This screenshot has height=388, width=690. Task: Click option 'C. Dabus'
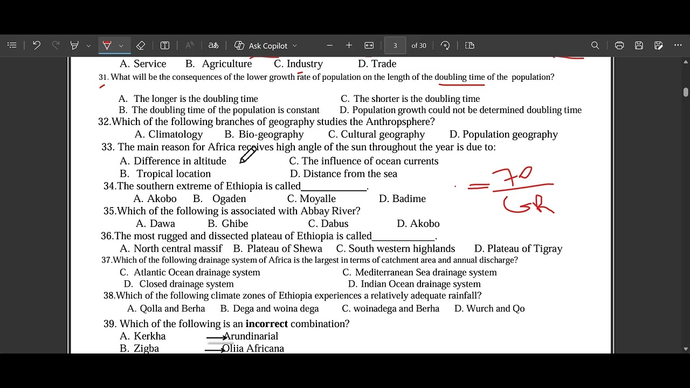pos(328,224)
